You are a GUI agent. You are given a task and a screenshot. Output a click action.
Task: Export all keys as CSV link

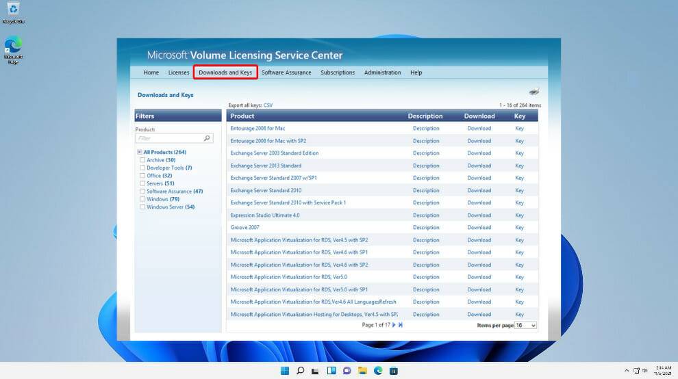[x=268, y=105]
